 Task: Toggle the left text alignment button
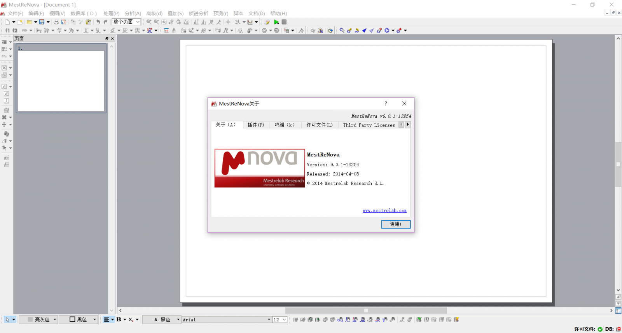[x=107, y=319]
